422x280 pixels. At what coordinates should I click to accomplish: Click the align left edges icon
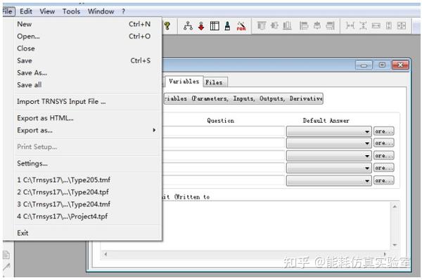(304, 26)
